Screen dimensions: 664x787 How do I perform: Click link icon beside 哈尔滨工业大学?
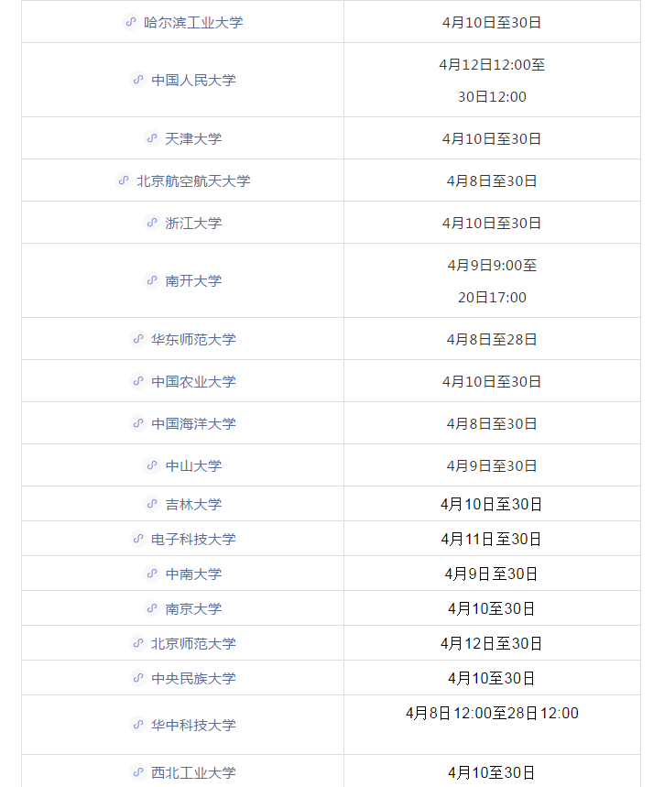(x=131, y=22)
